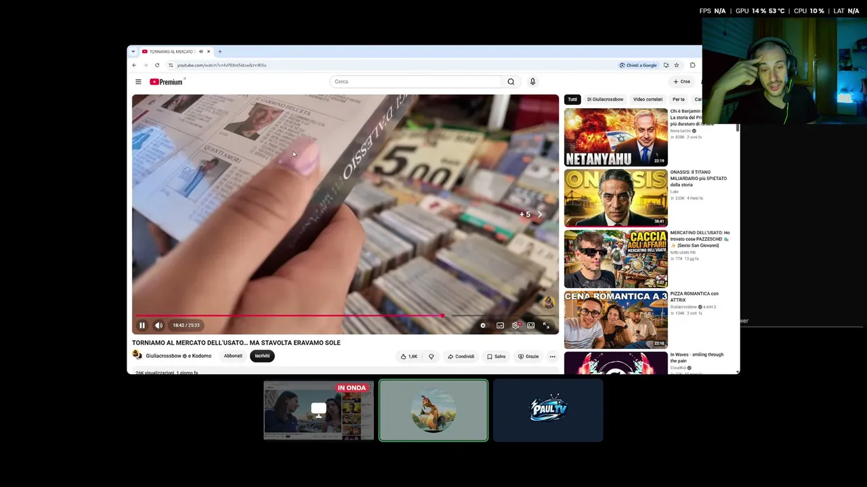Select the Tutti filter chip

(x=572, y=99)
